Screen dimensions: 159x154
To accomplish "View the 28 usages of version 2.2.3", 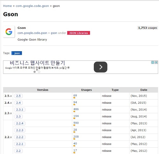I will point(75,130).
